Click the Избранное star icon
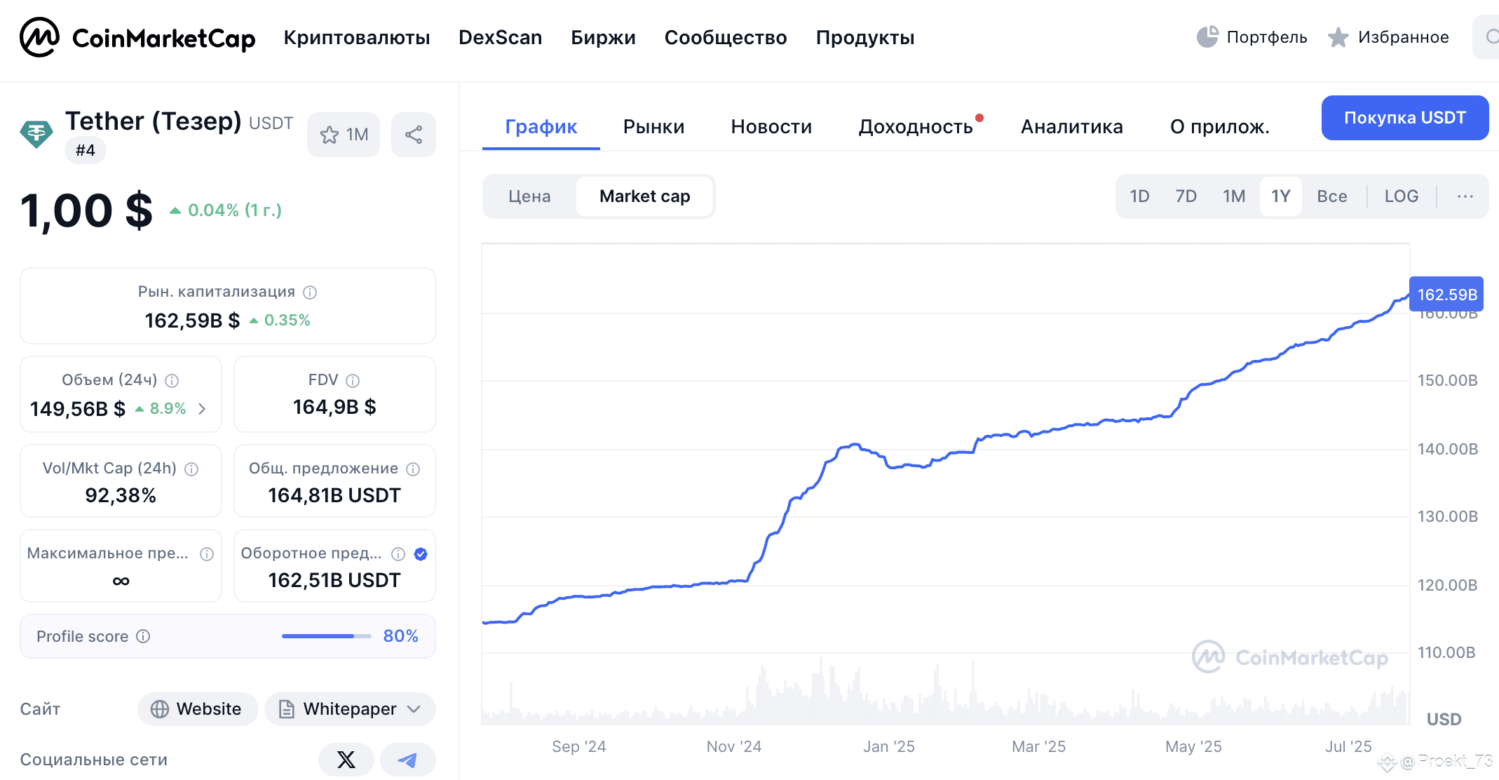1499x780 pixels. [1338, 37]
